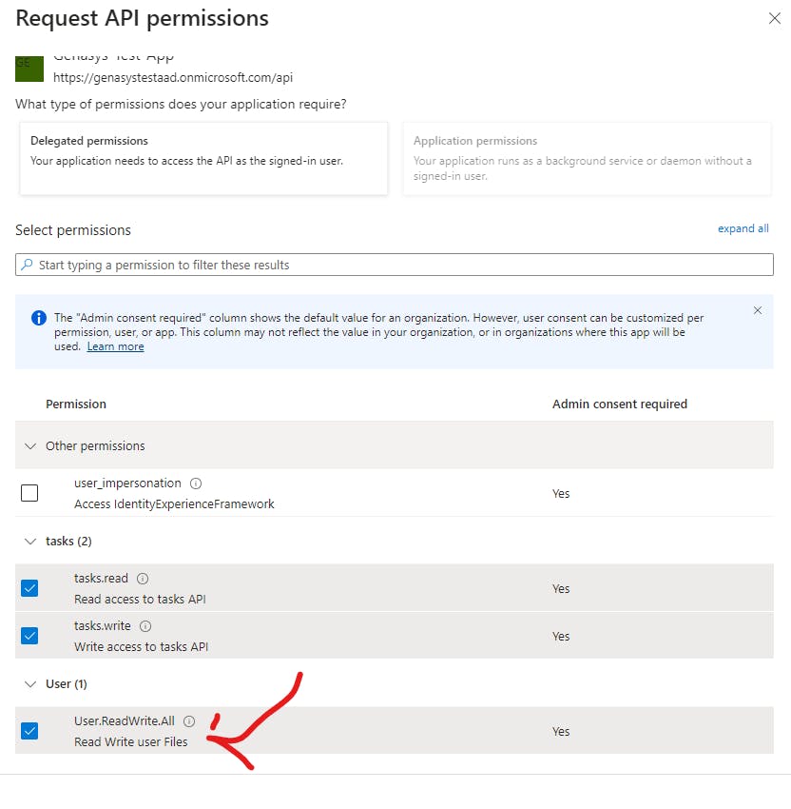The image size is (791, 809).
Task: Uncheck the tasks.read permission
Action: [x=29, y=588]
